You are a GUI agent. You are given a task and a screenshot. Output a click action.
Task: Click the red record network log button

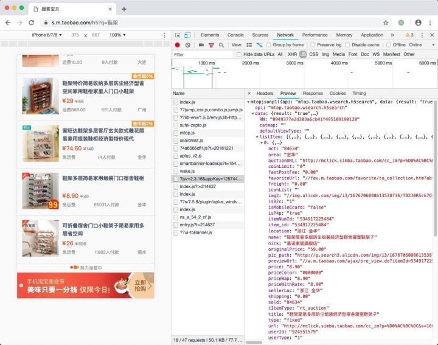point(178,45)
